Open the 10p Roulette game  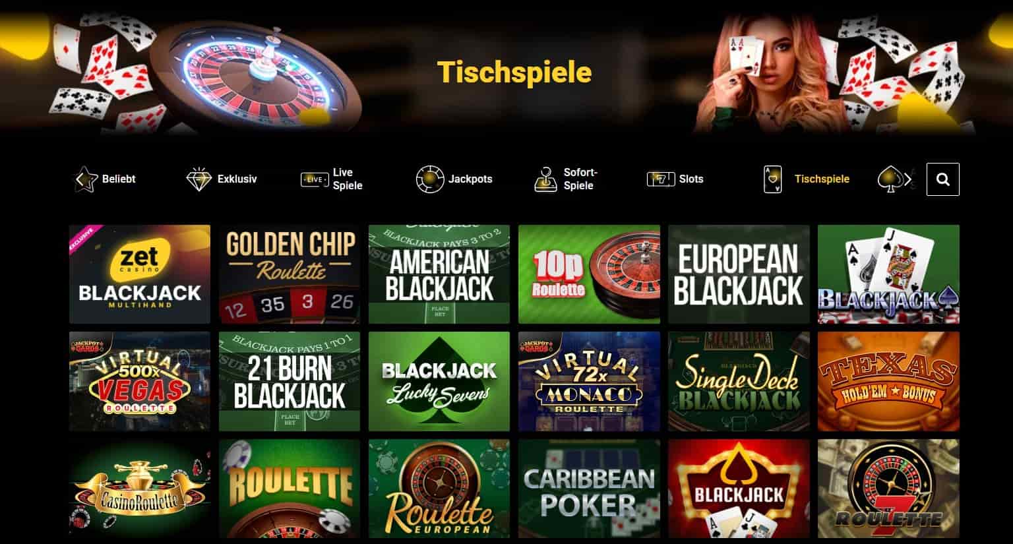click(589, 274)
